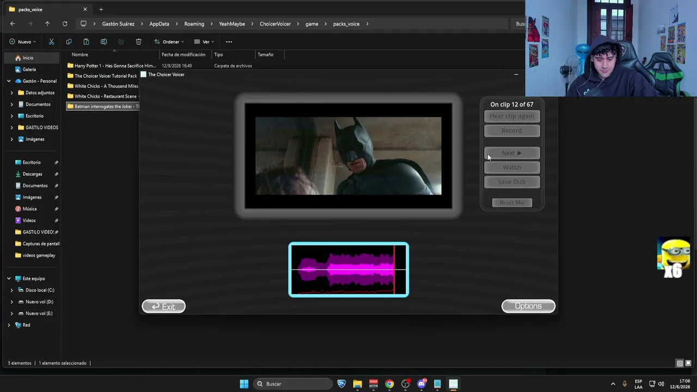Sort files by the Nombre column
Image resolution: width=697 pixels, height=392 pixels.
tap(80, 54)
